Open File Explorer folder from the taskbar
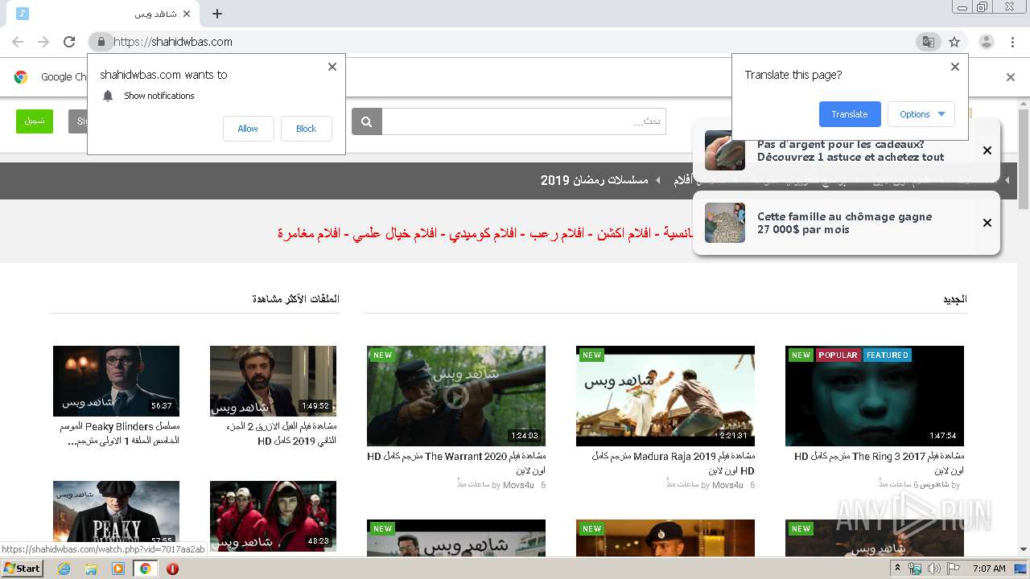This screenshot has height=579, width=1030. (91, 569)
